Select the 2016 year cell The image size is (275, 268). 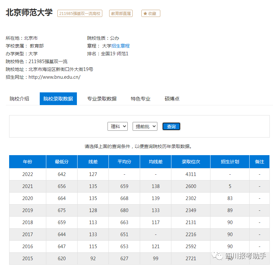(x=28, y=247)
